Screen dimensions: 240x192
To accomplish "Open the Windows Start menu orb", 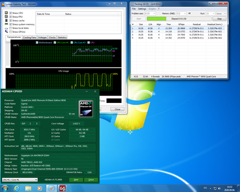I will pyautogui.click(x=4, y=188).
